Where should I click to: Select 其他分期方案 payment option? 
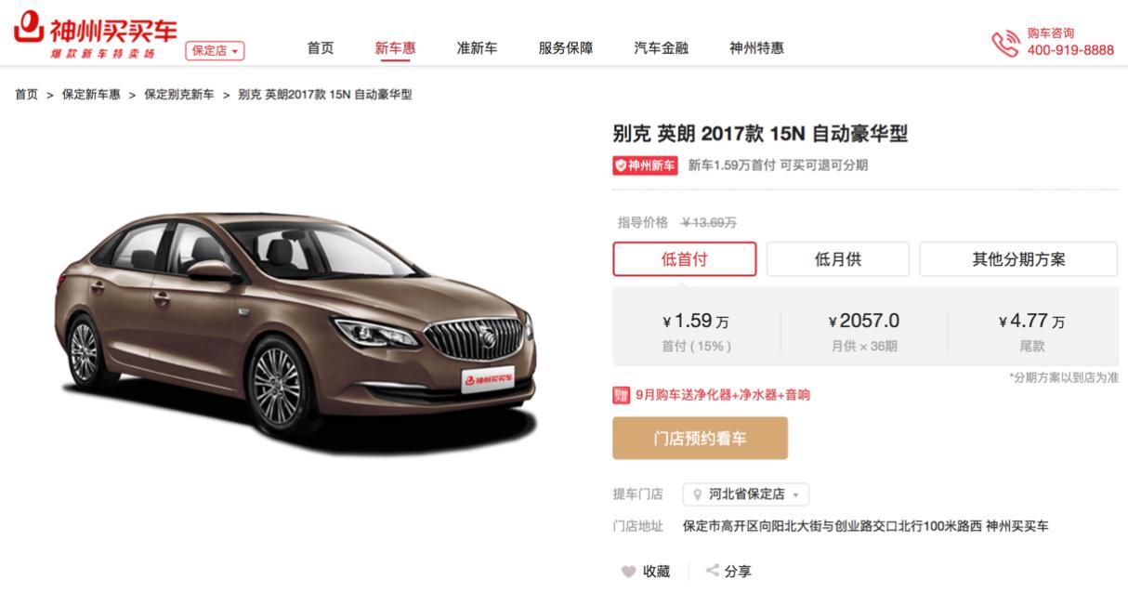pos(1018,259)
